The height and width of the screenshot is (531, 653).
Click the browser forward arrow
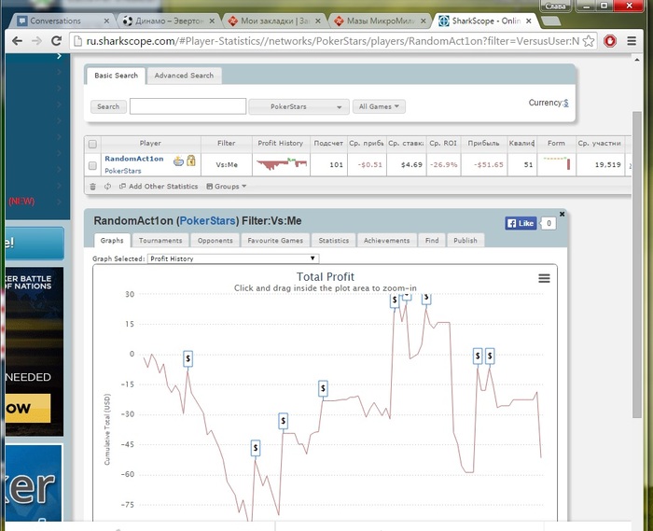(36, 41)
